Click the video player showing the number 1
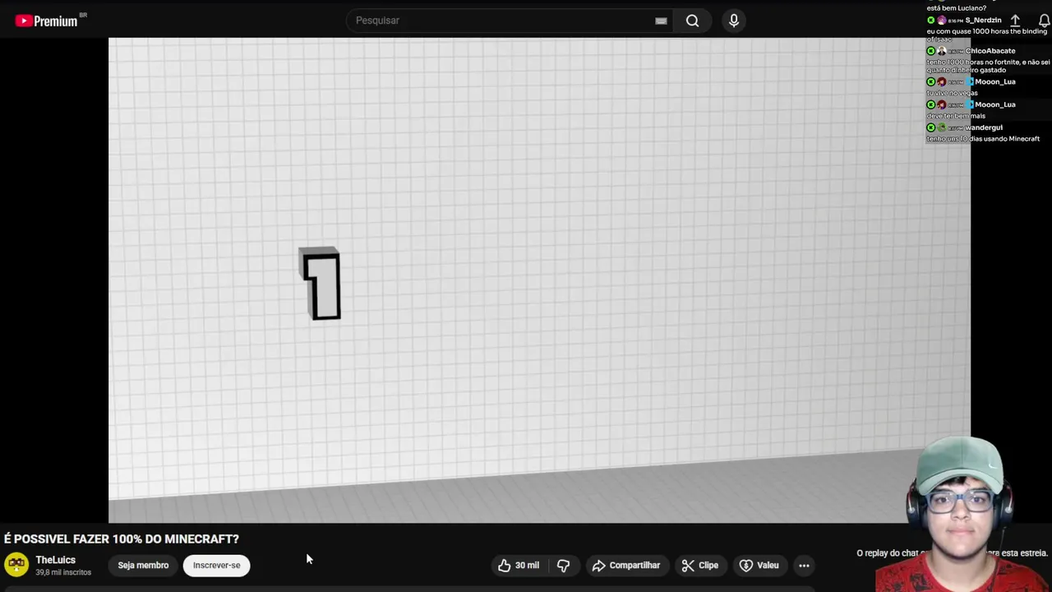Viewport: 1052px width, 592px height. 539,280
